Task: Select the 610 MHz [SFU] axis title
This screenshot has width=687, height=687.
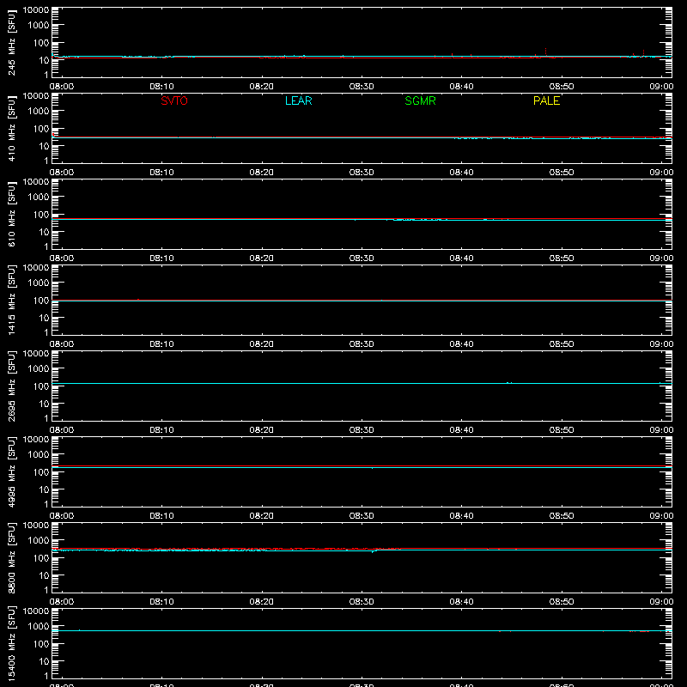Action: coord(11,214)
